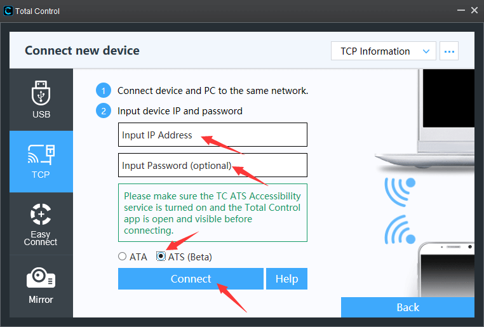Click the TCP Information dropdown chevron
484x327 pixels.
click(x=426, y=51)
